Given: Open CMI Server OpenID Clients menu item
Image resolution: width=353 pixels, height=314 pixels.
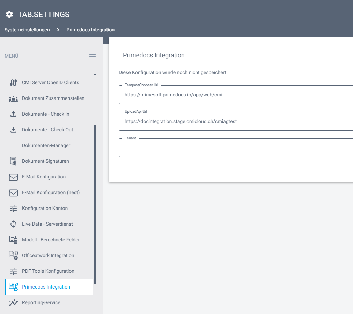Looking at the screenshot, I should [49, 83].
